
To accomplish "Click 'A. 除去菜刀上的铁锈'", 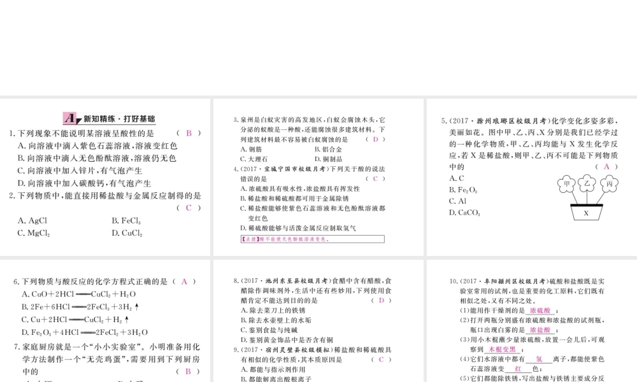I will pyautogui.click(x=273, y=310).
